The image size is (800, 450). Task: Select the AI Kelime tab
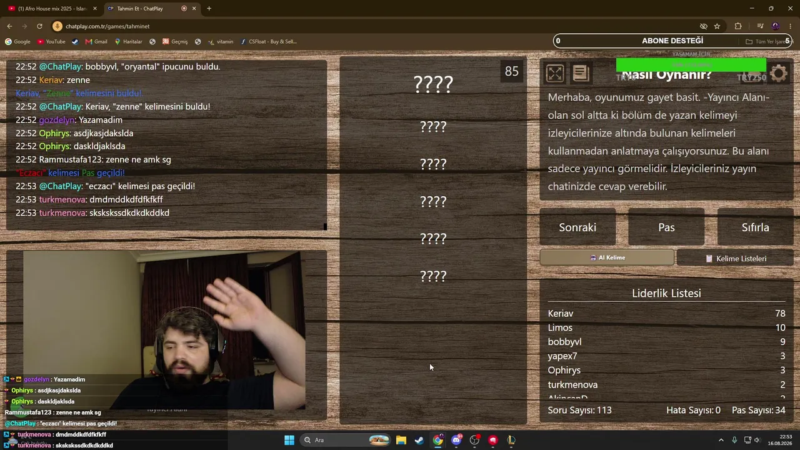[607, 257]
